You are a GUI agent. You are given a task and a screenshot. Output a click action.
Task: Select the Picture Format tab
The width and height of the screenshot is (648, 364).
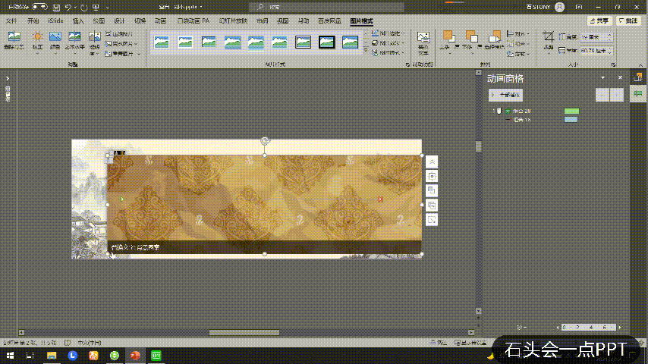click(x=361, y=21)
